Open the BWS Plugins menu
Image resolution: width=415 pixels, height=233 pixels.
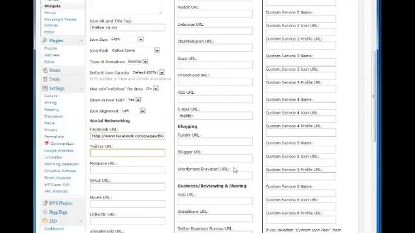coord(60,203)
